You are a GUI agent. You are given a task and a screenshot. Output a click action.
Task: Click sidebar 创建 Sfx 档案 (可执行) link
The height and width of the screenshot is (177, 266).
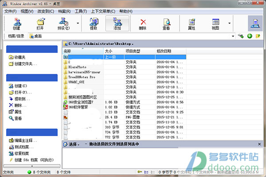[x=31, y=160]
